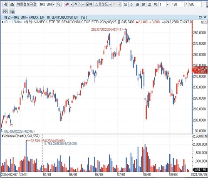Select the tick (틱) period tab
This screenshot has width=208, height=178.
click(155, 5)
